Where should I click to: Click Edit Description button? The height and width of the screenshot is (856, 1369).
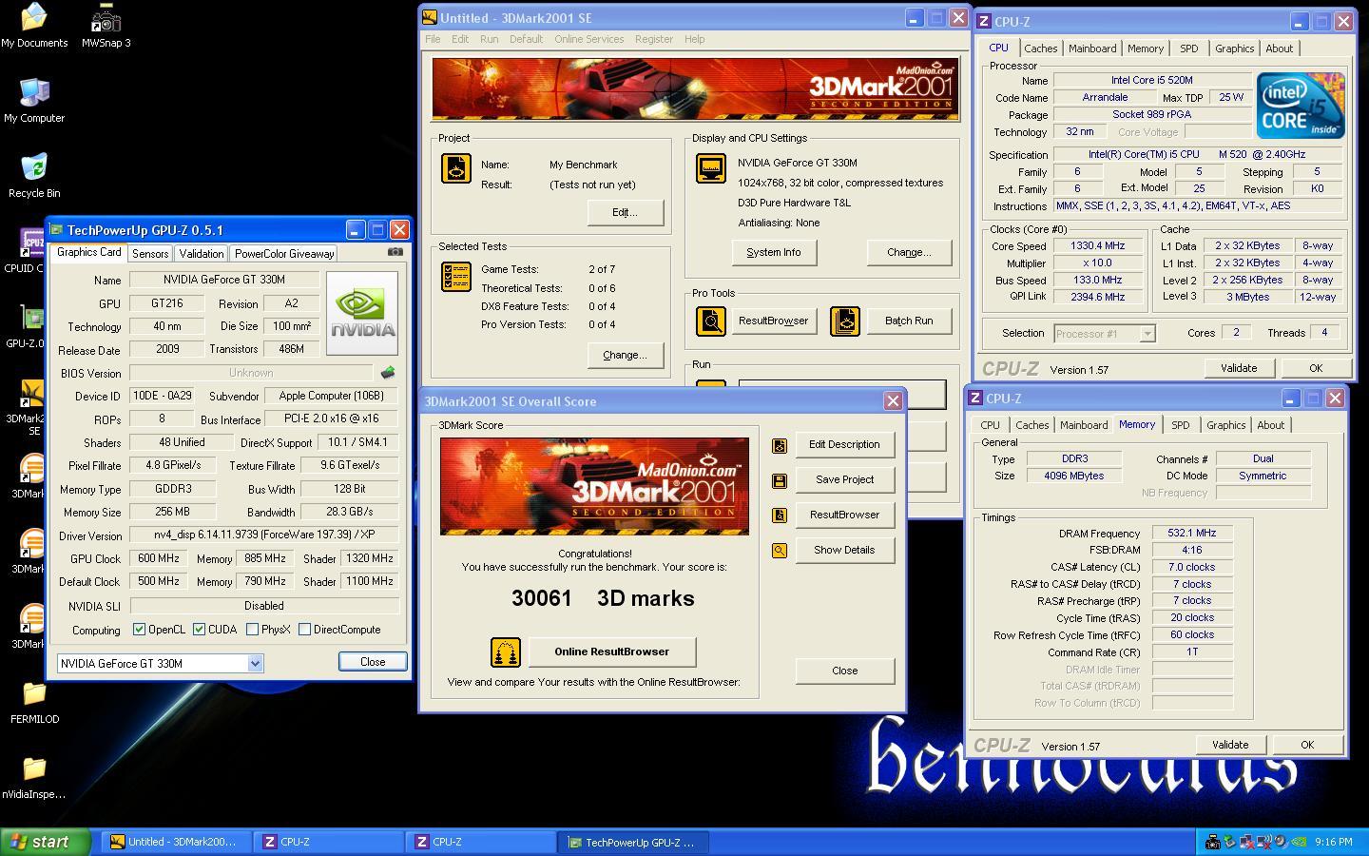click(x=844, y=444)
